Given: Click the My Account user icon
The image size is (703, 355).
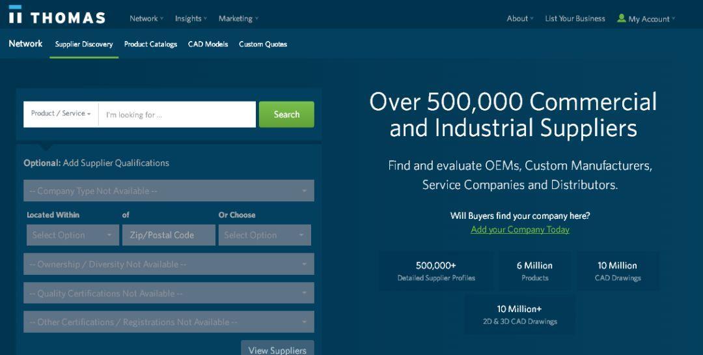Looking at the screenshot, I should pos(621,18).
